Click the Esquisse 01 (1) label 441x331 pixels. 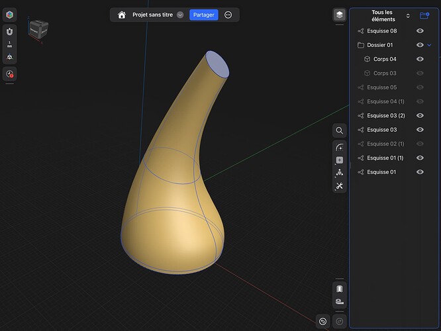(x=385, y=158)
